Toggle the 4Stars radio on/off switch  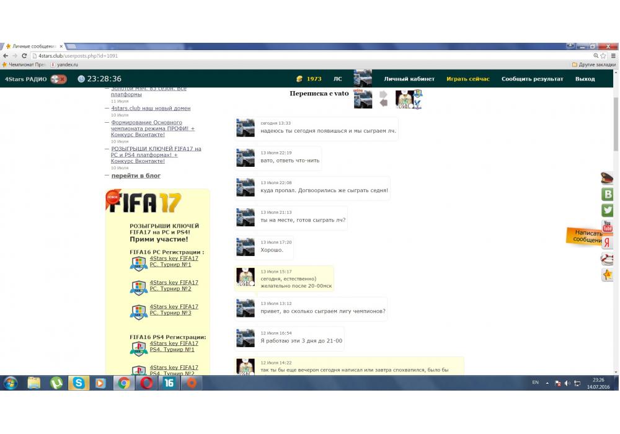pyautogui.click(x=59, y=79)
